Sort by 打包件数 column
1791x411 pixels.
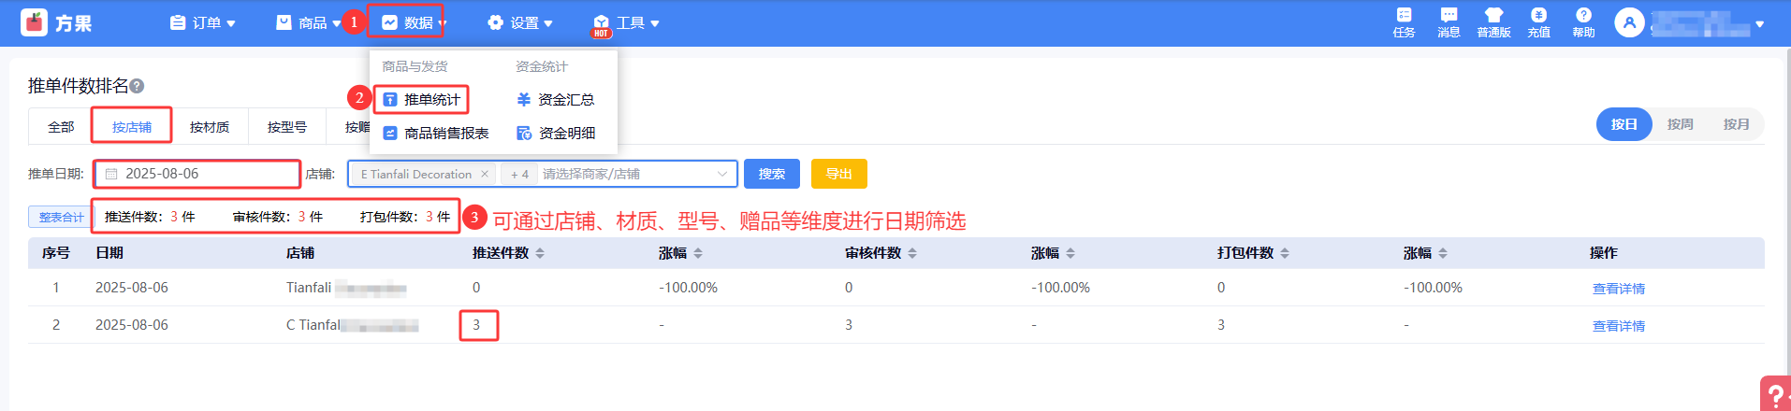1285,253
